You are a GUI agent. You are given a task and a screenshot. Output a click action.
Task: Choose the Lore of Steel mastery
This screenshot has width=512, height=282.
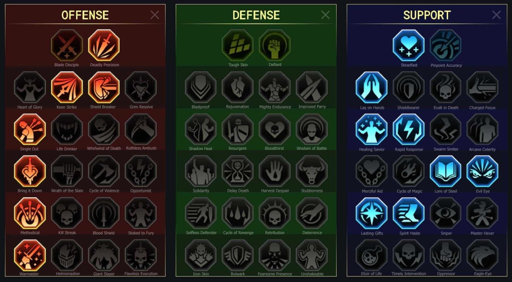445,171
